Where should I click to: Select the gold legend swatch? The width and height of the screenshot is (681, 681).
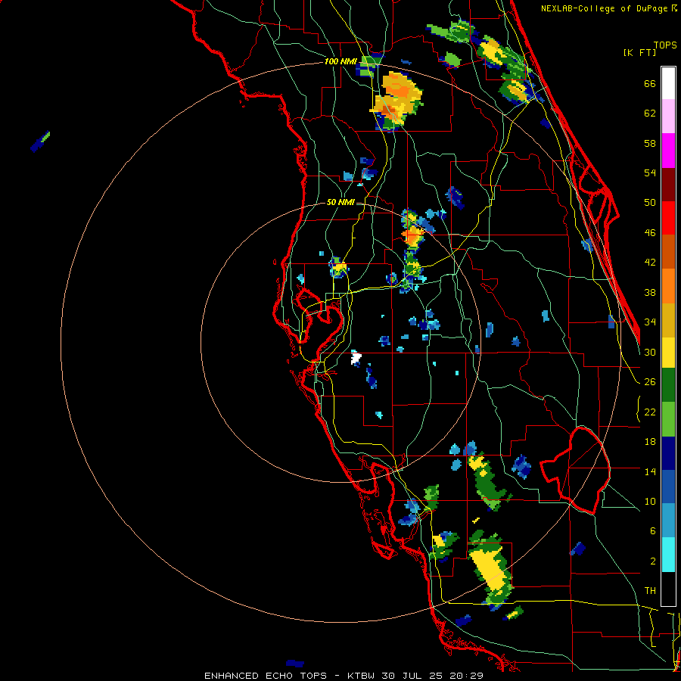pyautogui.click(x=668, y=320)
